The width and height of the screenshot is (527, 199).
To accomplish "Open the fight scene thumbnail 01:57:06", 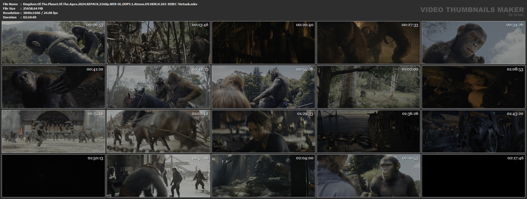I will pyautogui.click(x=158, y=176).
